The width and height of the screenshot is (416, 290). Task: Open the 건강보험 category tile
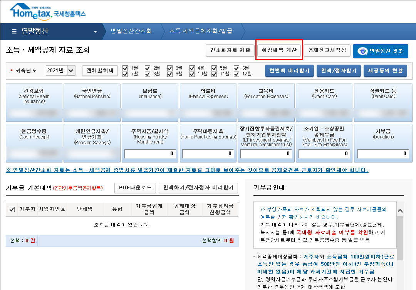point(34,103)
